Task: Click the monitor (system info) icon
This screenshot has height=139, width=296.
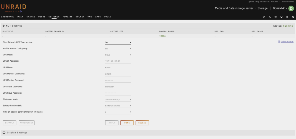Action: [x=281, y=17]
